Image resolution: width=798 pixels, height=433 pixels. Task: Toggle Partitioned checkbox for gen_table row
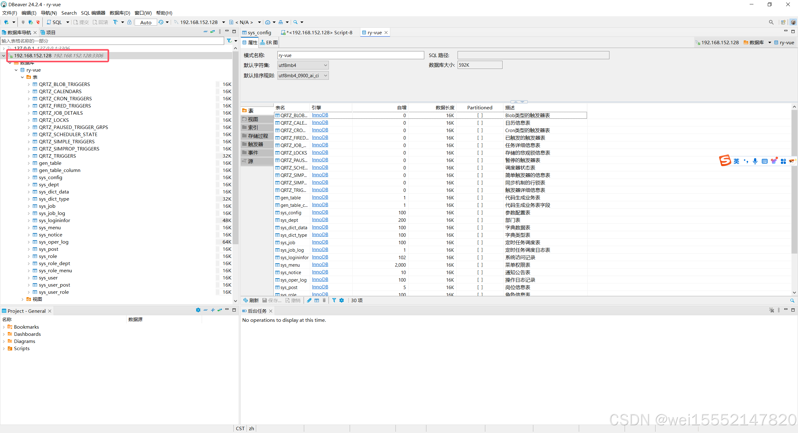[480, 197]
